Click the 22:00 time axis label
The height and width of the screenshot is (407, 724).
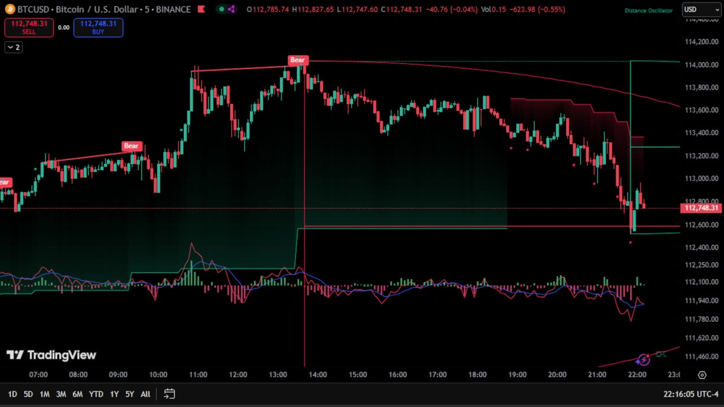coord(637,375)
